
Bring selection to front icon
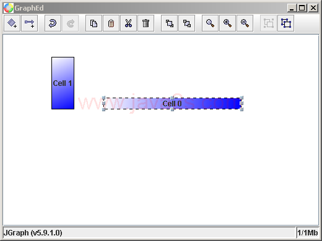pos(169,23)
